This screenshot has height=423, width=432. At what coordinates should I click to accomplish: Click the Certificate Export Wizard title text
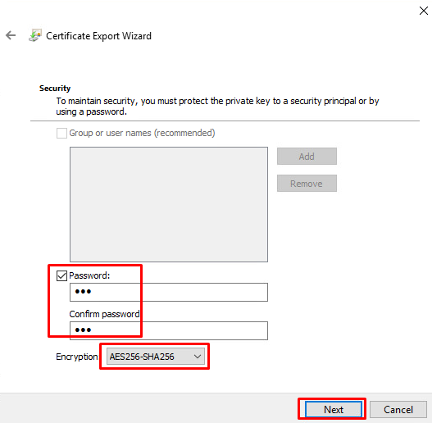98,36
